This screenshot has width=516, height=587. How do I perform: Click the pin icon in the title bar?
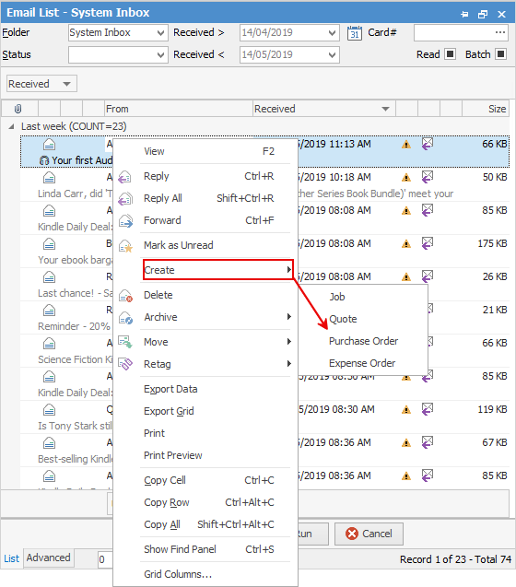click(x=464, y=14)
